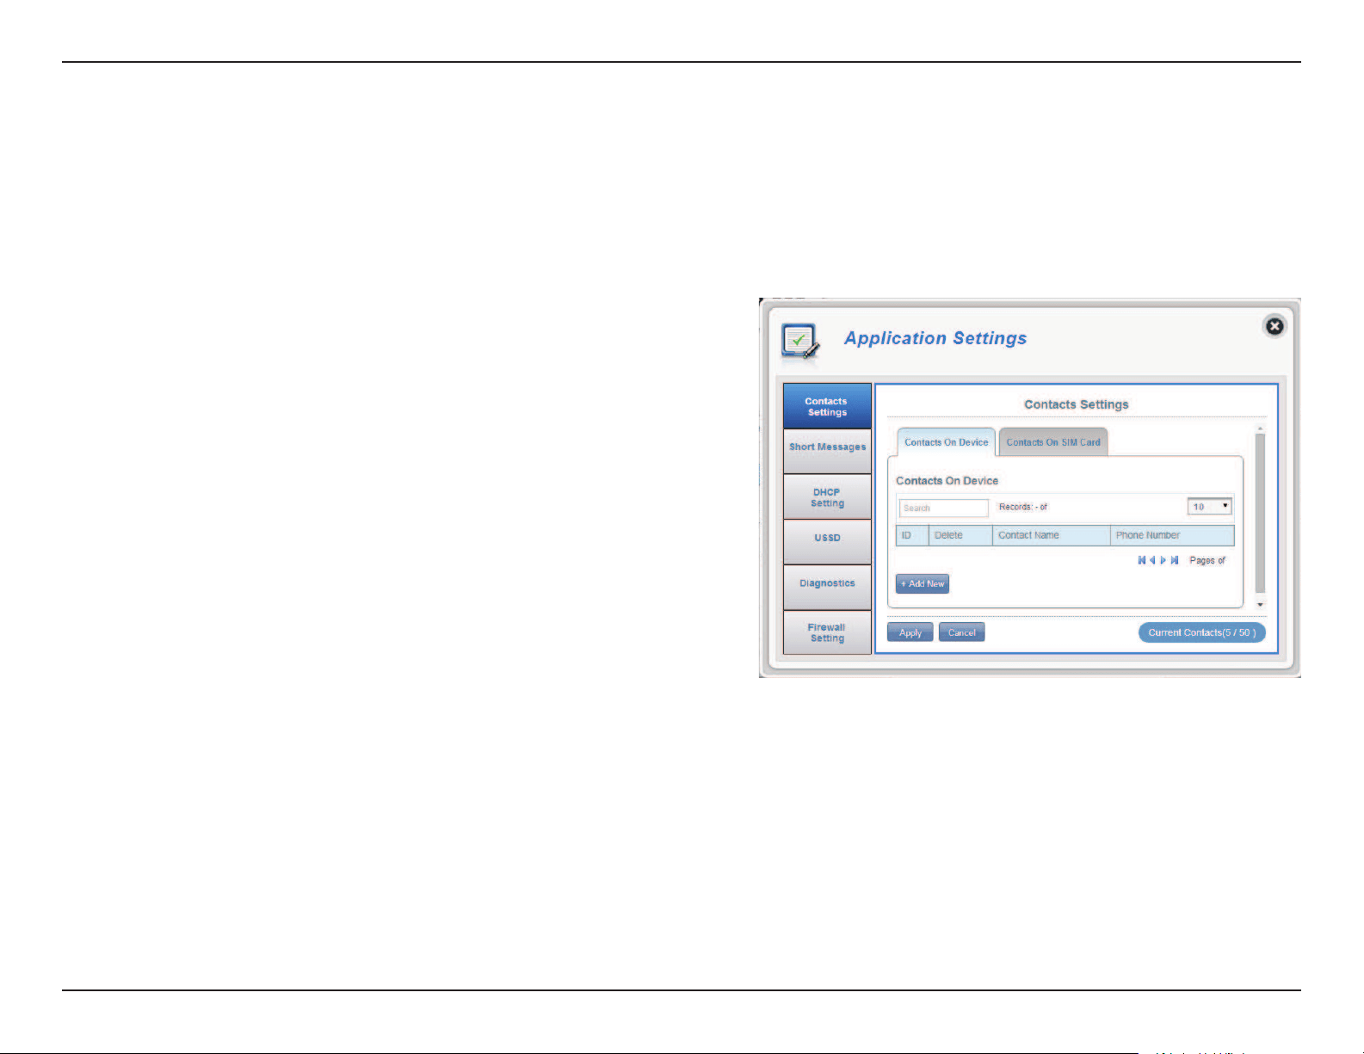The width and height of the screenshot is (1364, 1054).
Task: Click the scroll up arrow in the contacts panel
Action: tap(1261, 428)
